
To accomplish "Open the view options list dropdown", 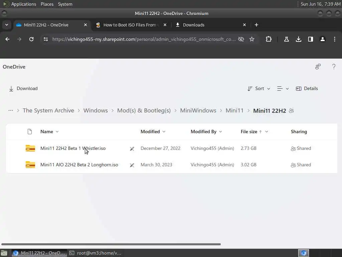I will coord(283,88).
